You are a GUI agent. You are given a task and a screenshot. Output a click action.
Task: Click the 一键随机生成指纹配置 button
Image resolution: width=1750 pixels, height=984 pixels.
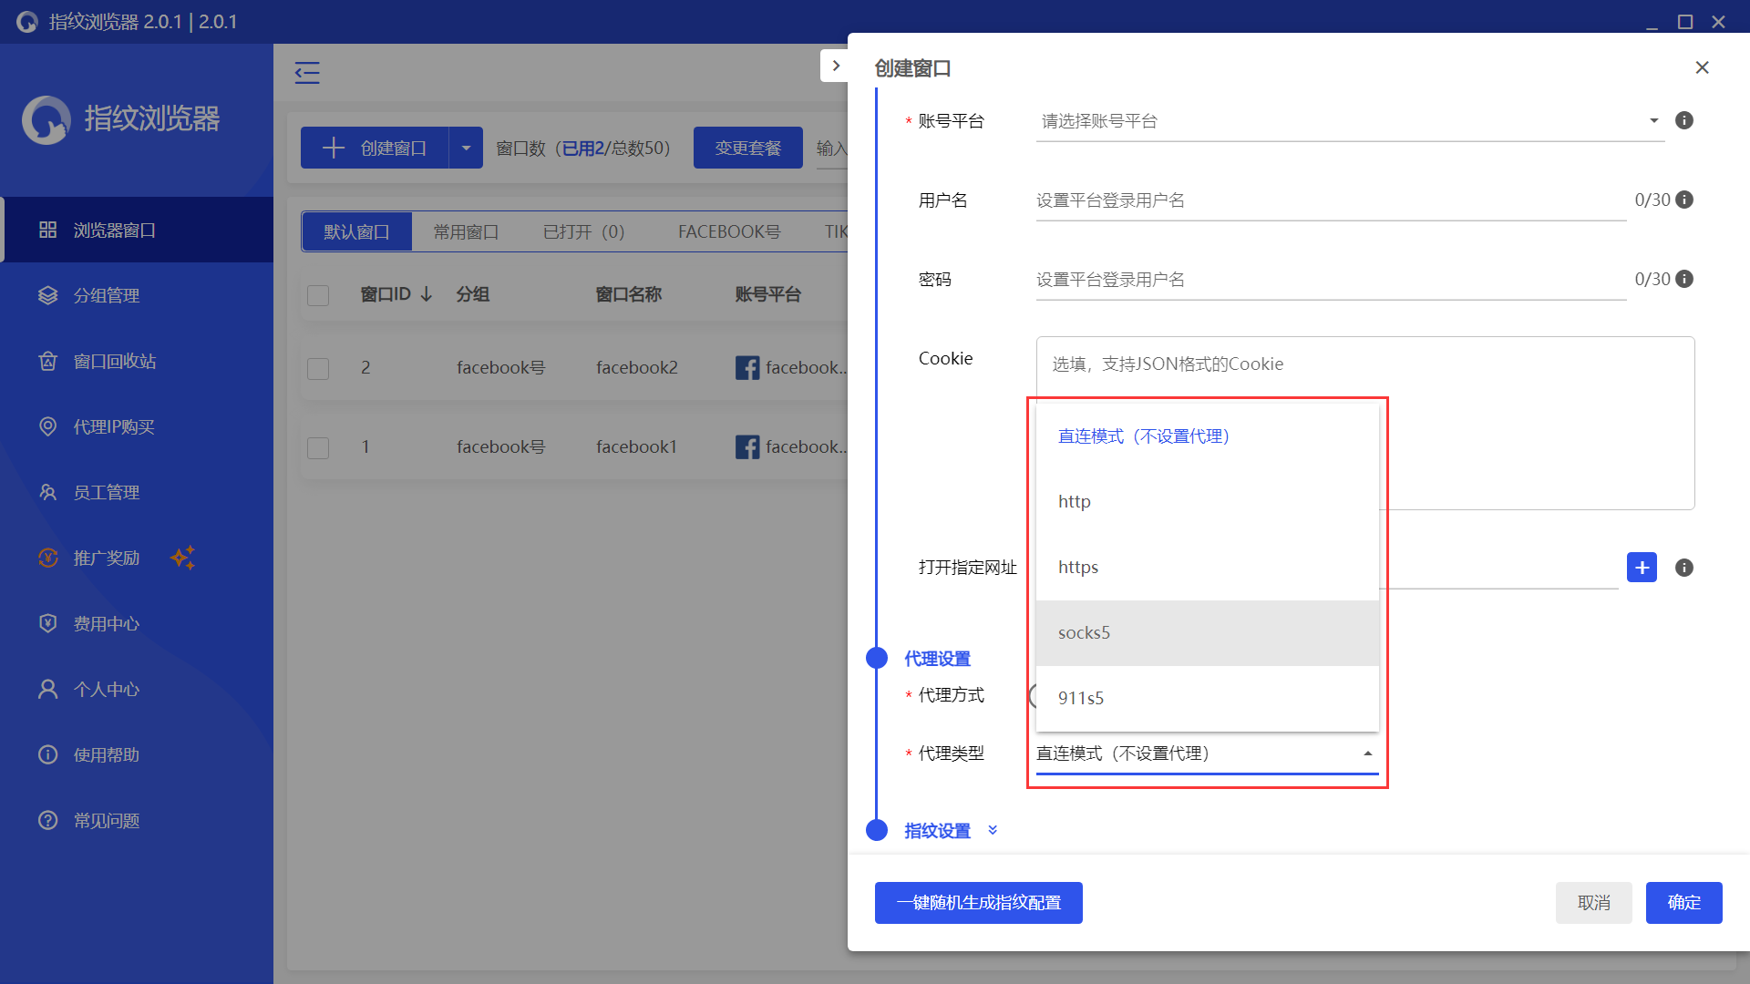[x=978, y=903]
